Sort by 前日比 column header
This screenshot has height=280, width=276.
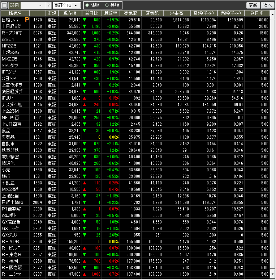pyautogui.click(x=92, y=13)
